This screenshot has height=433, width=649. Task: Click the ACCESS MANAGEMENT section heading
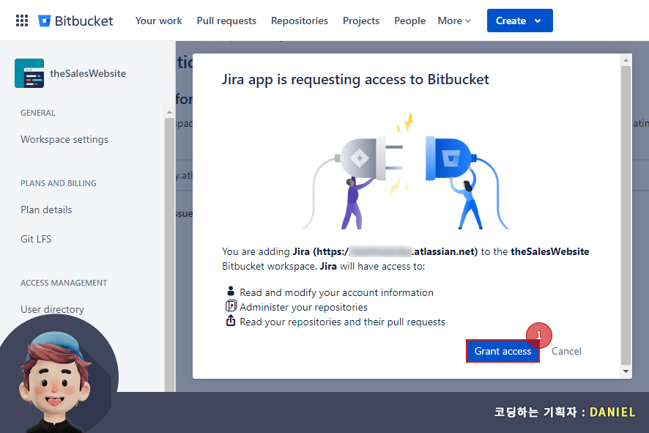(64, 283)
